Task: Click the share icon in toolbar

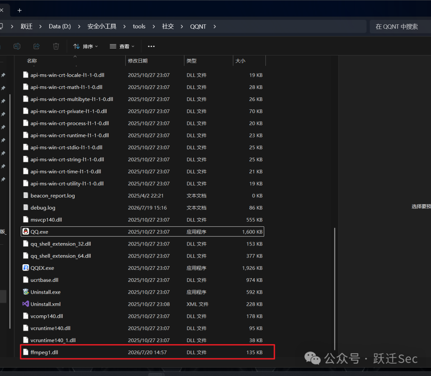Action: coord(36,46)
